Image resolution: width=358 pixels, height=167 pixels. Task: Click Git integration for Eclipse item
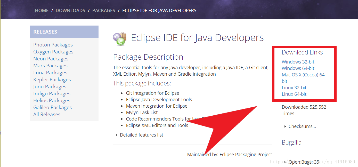(x=152, y=93)
